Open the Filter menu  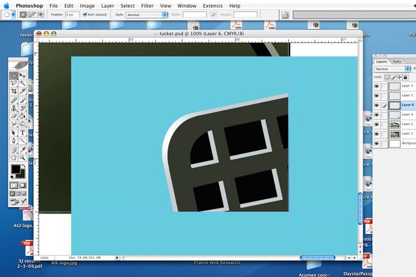(147, 6)
